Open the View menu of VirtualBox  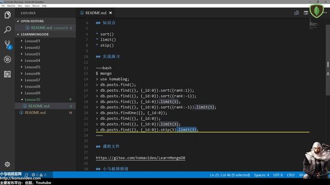pyautogui.click(x=20, y=6)
